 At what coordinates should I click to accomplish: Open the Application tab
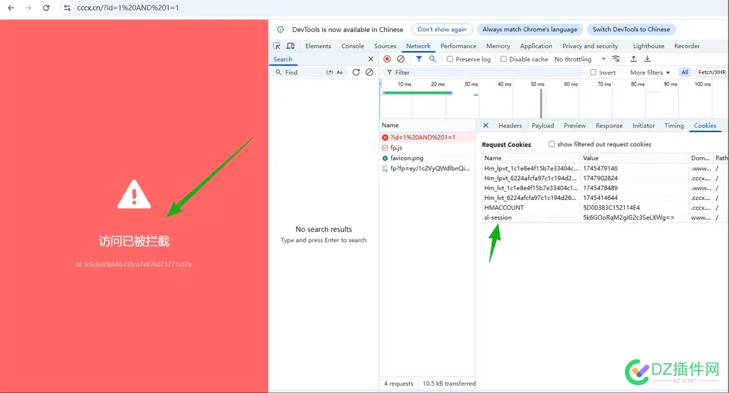pos(536,46)
